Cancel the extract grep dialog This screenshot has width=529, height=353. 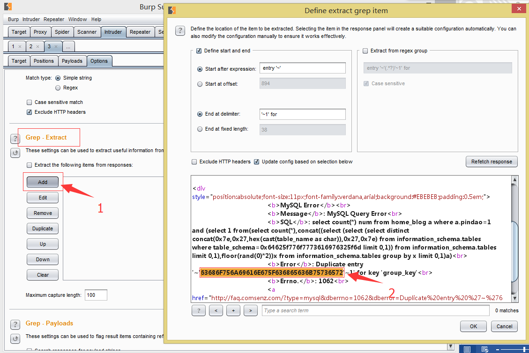tap(504, 326)
